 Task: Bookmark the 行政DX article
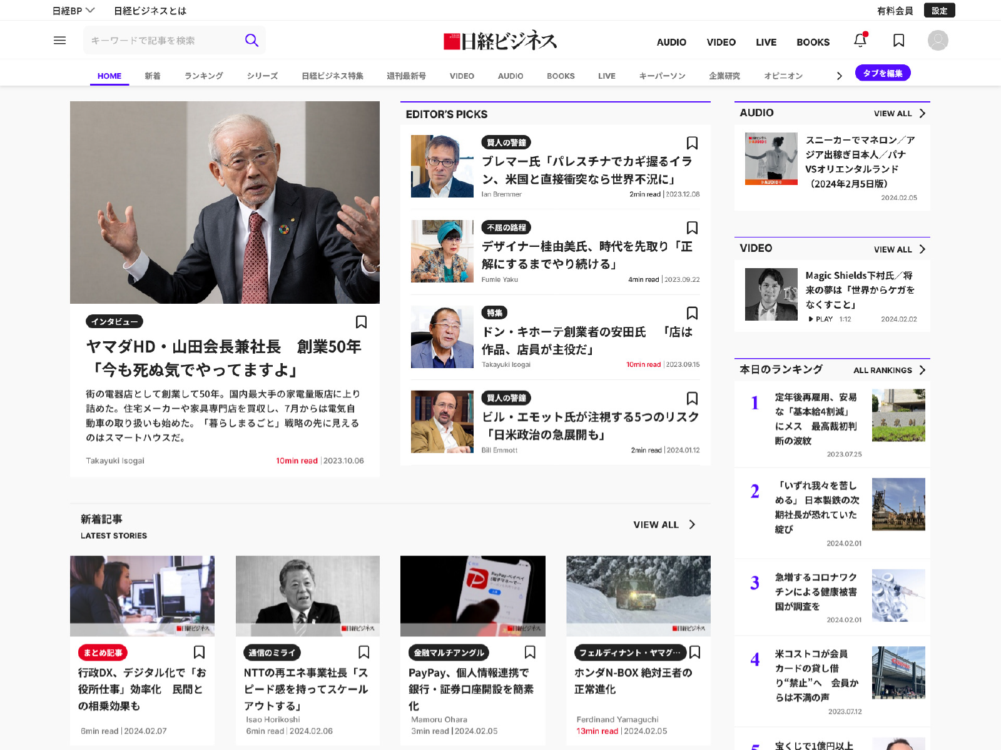click(199, 652)
